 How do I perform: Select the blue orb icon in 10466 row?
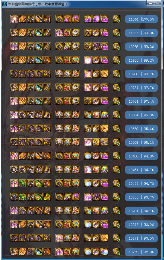coord(88,156)
